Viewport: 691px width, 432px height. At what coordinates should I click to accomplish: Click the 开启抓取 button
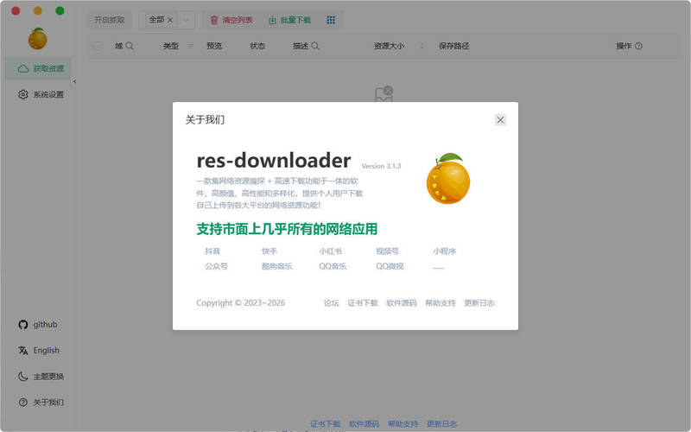109,20
